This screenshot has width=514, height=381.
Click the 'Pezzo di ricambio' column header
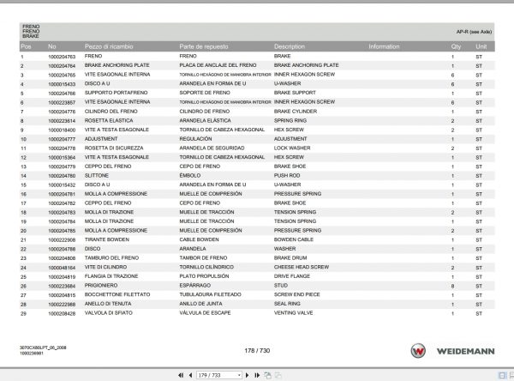pos(109,46)
